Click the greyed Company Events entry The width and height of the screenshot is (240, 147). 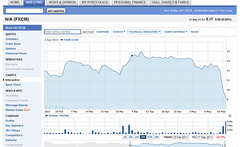tap(17, 101)
